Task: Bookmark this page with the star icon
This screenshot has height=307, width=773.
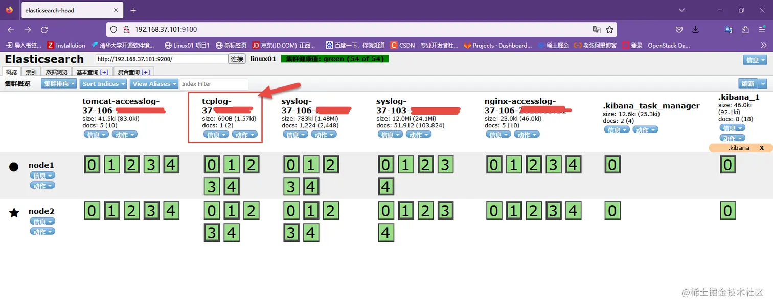Action: pyautogui.click(x=609, y=30)
